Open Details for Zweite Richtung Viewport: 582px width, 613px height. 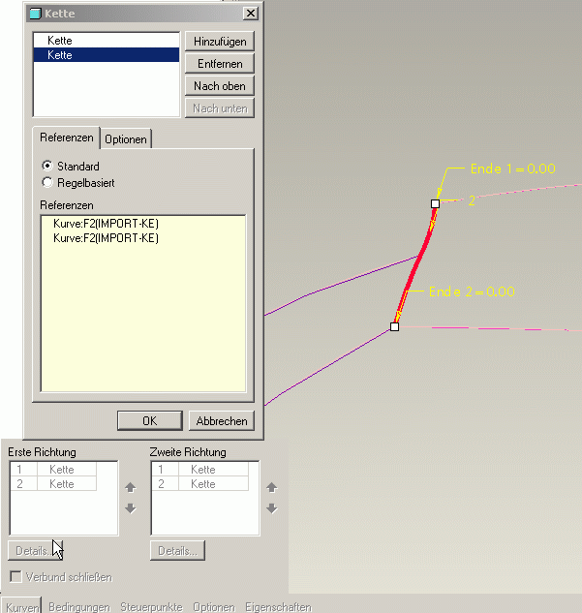pos(177,550)
